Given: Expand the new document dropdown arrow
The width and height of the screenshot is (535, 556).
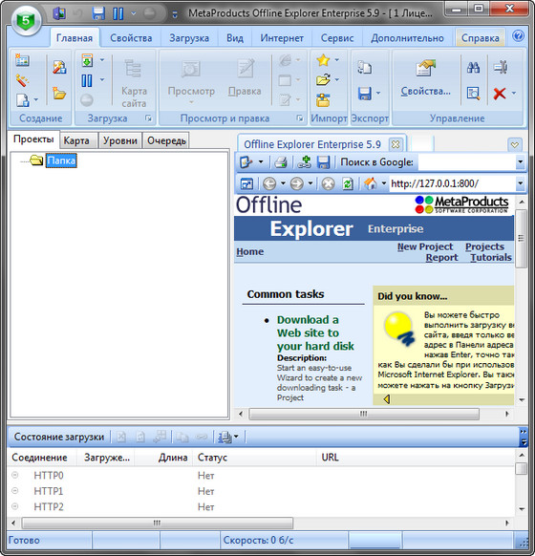Looking at the screenshot, I should [x=35, y=100].
